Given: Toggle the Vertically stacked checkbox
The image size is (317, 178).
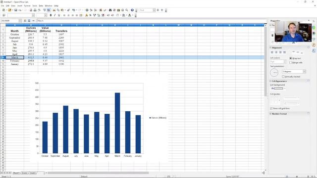Looking at the screenshot, I should point(283,77).
